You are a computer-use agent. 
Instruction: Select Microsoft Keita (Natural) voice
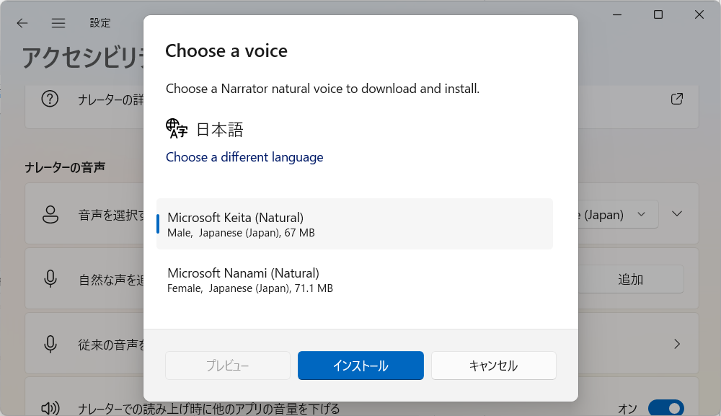point(355,224)
